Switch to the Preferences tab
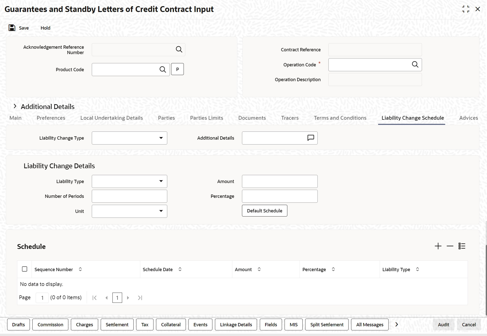This screenshot has height=336, width=487. pos(51,118)
